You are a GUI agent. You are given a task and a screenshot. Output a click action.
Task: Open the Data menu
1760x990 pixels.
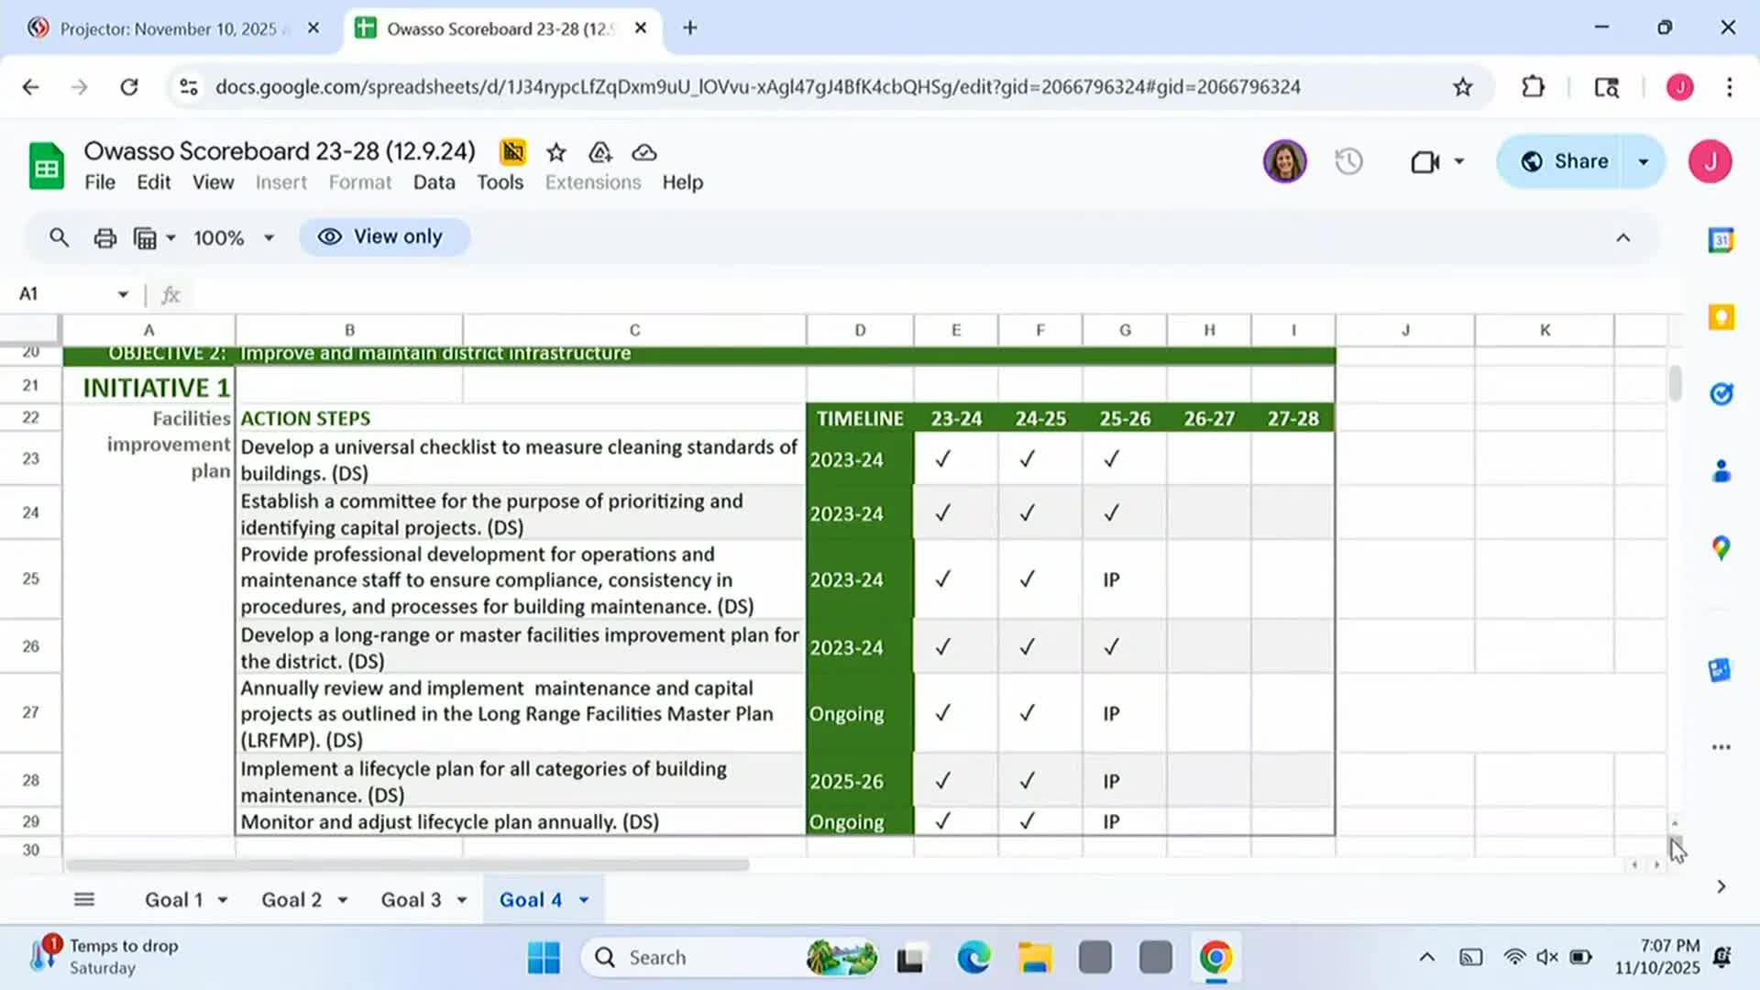coord(434,182)
